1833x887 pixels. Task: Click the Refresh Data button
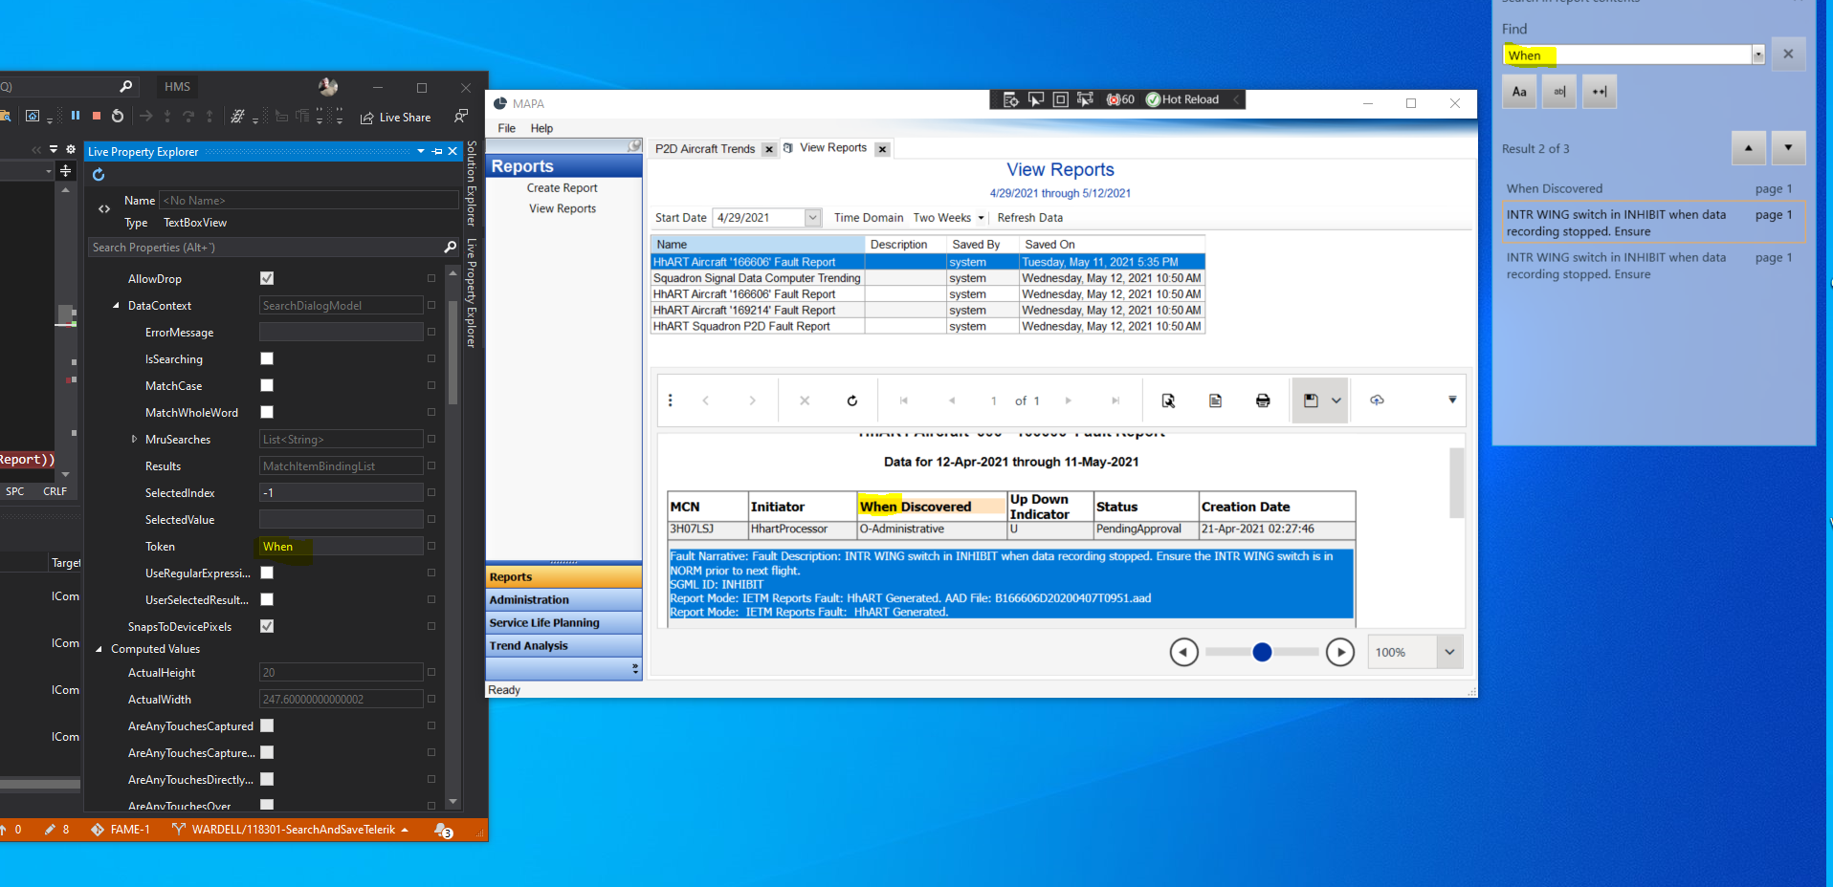point(1029,218)
